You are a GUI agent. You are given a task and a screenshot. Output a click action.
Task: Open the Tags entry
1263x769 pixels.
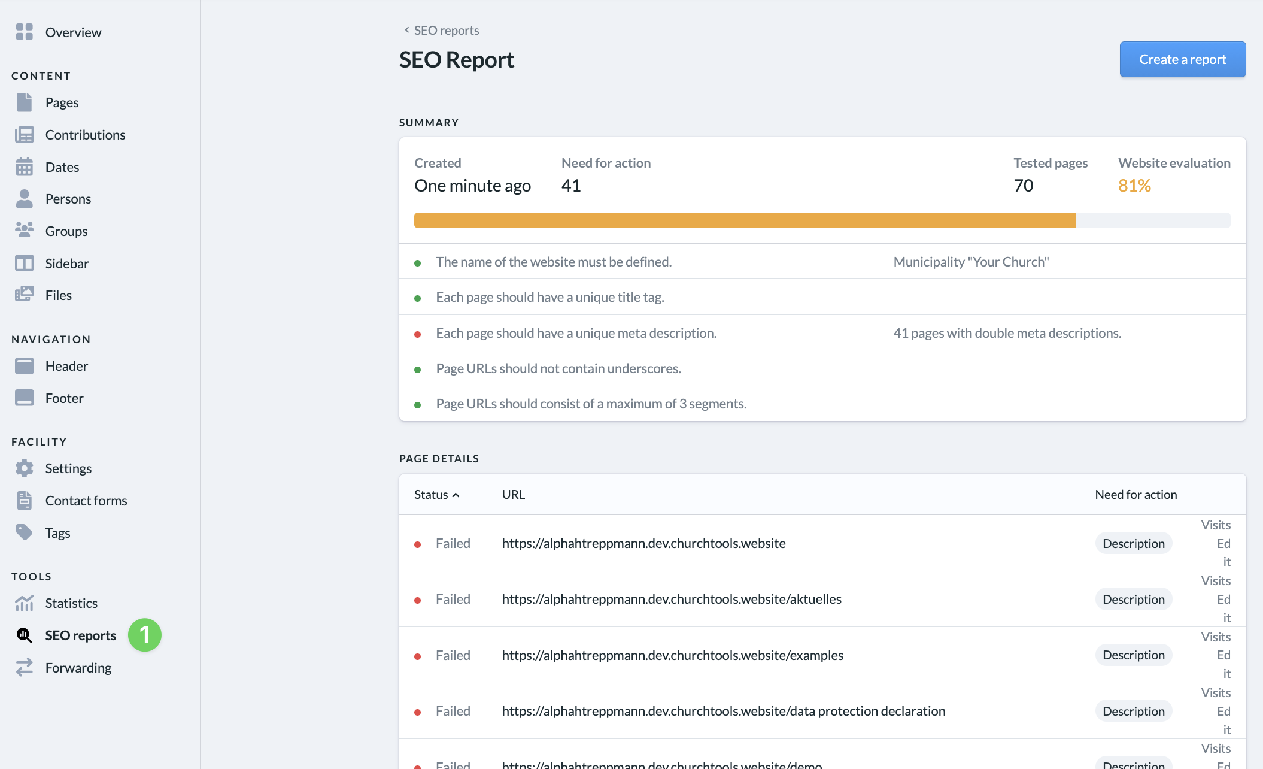click(x=58, y=533)
